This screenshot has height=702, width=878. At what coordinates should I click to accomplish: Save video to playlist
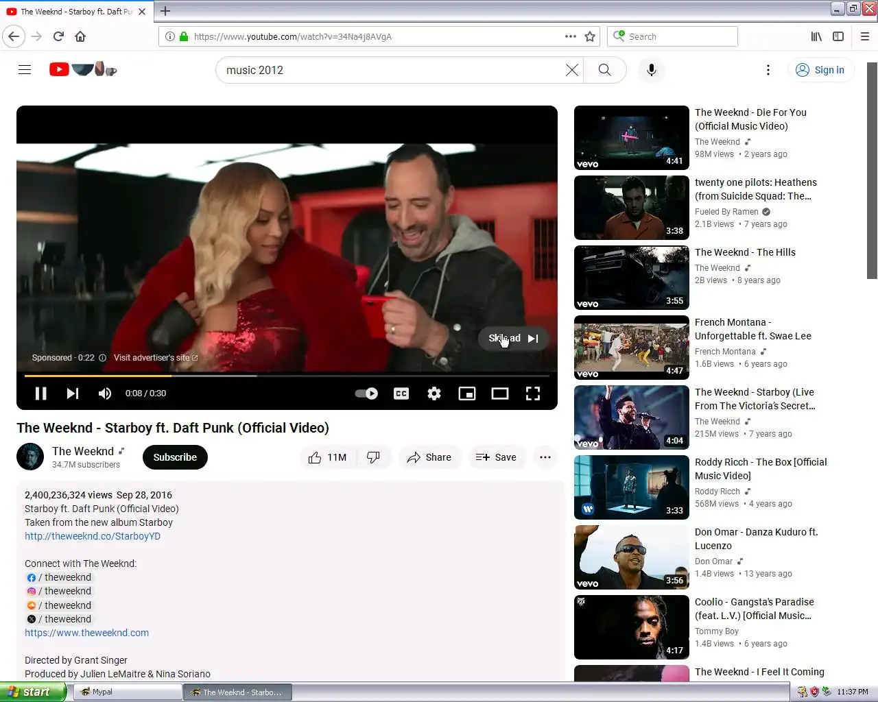[496, 457]
